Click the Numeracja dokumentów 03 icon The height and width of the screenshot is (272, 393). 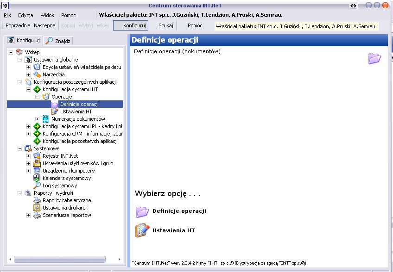pos(45,119)
